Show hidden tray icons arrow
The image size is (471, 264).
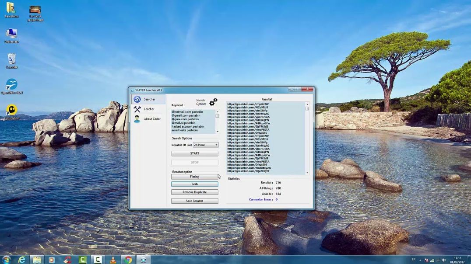point(420,260)
